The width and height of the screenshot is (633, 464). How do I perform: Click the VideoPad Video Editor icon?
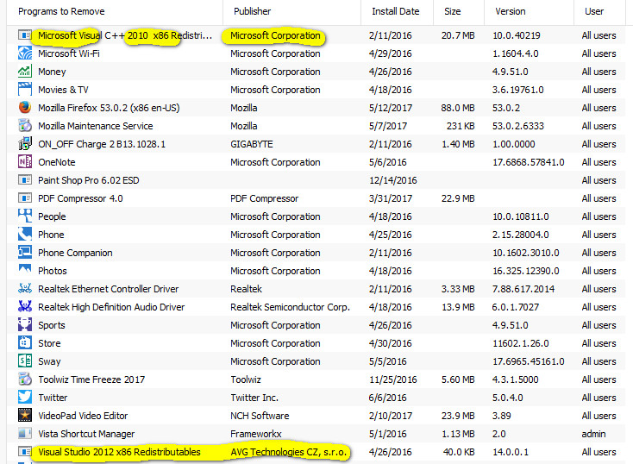click(x=25, y=415)
